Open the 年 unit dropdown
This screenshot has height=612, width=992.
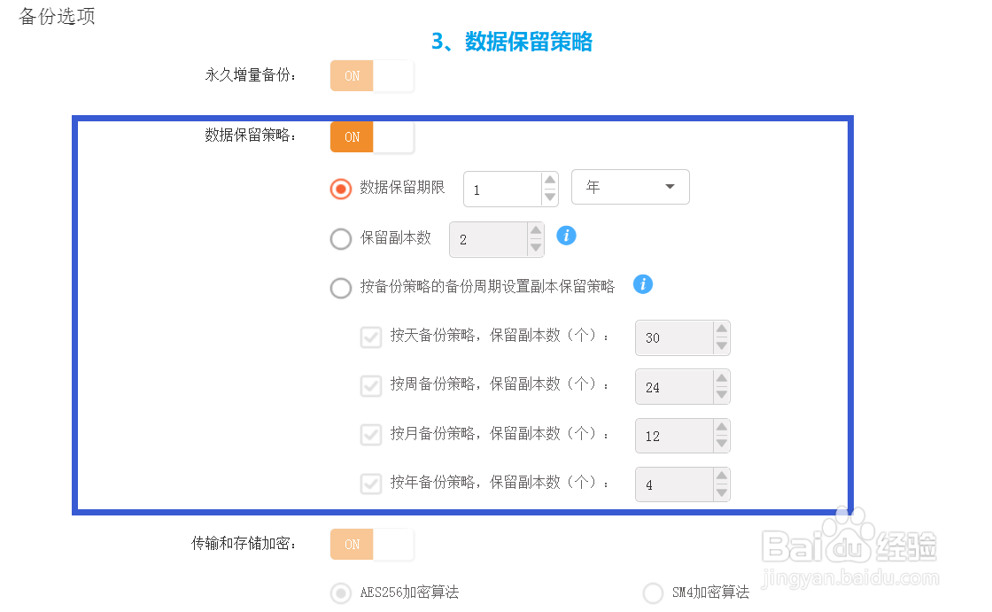(x=631, y=188)
